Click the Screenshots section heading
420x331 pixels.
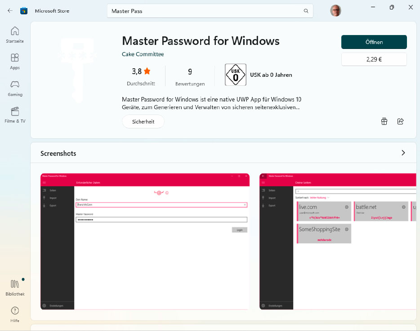point(58,153)
